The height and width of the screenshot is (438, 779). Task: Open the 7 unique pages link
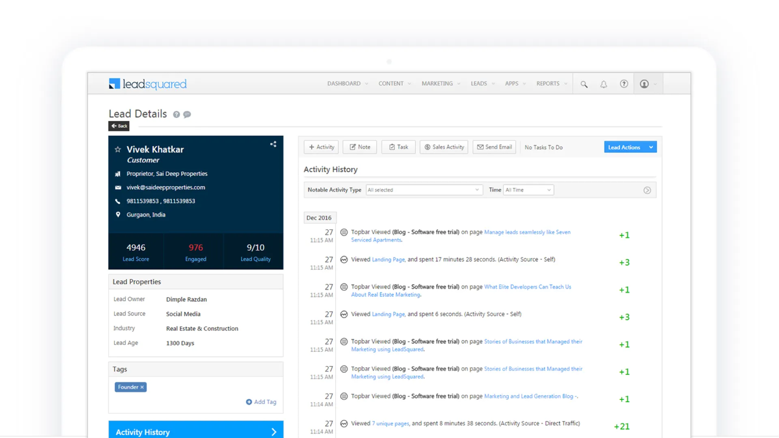tap(391, 424)
